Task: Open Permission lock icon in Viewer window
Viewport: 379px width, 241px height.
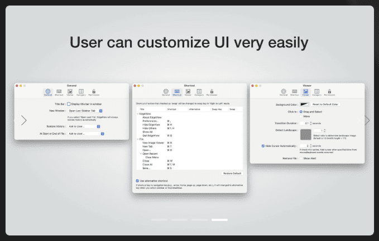Action: (329, 92)
